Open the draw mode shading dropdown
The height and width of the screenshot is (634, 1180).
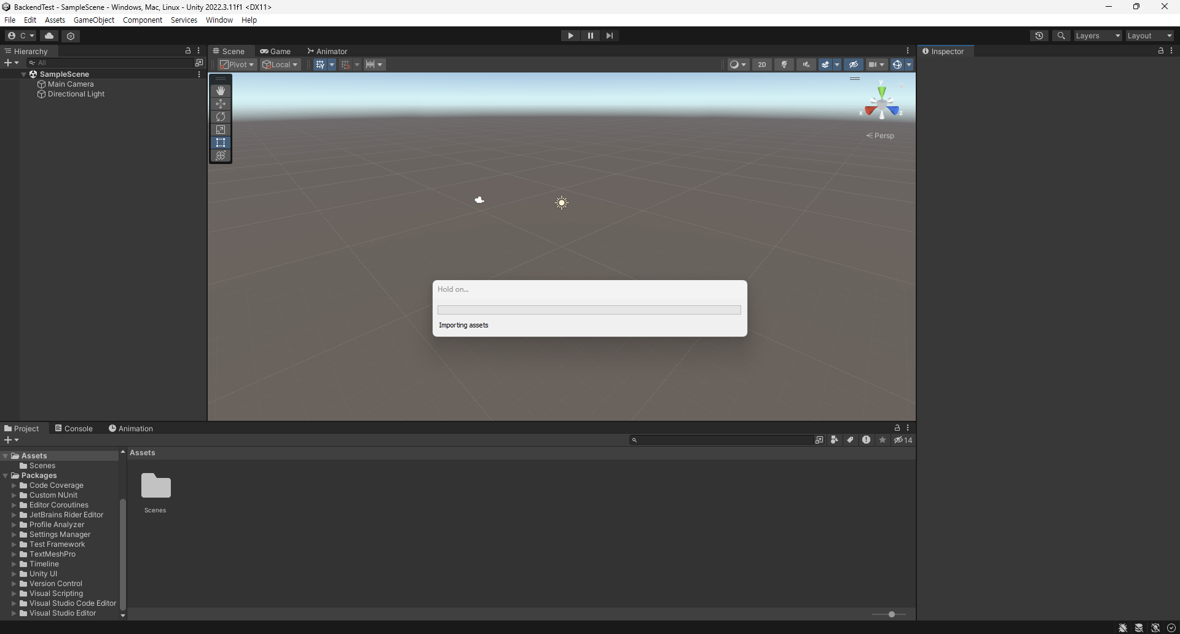(738, 65)
